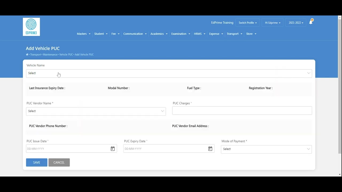Open the Store menu
Image resolution: width=342 pixels, height=192 pixels.
point(251,34)
